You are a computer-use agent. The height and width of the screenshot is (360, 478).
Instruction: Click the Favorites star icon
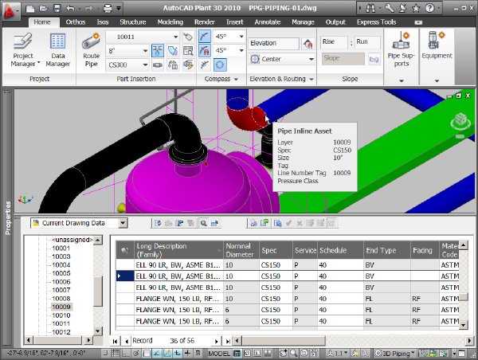(416, 8)
